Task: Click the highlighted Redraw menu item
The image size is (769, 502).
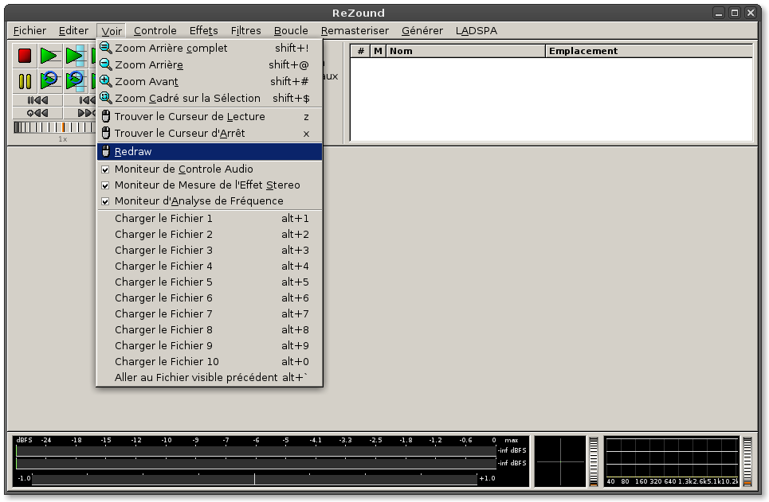Action: (210, 152)
